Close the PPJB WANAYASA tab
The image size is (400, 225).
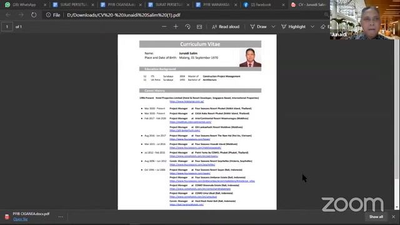coord(236,4)
